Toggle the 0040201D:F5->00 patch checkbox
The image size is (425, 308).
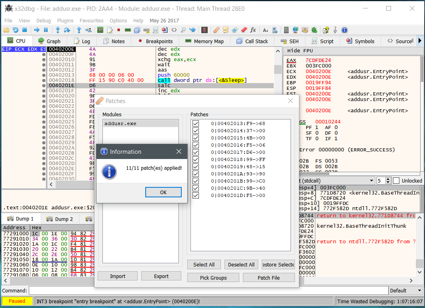coord(196,195)
